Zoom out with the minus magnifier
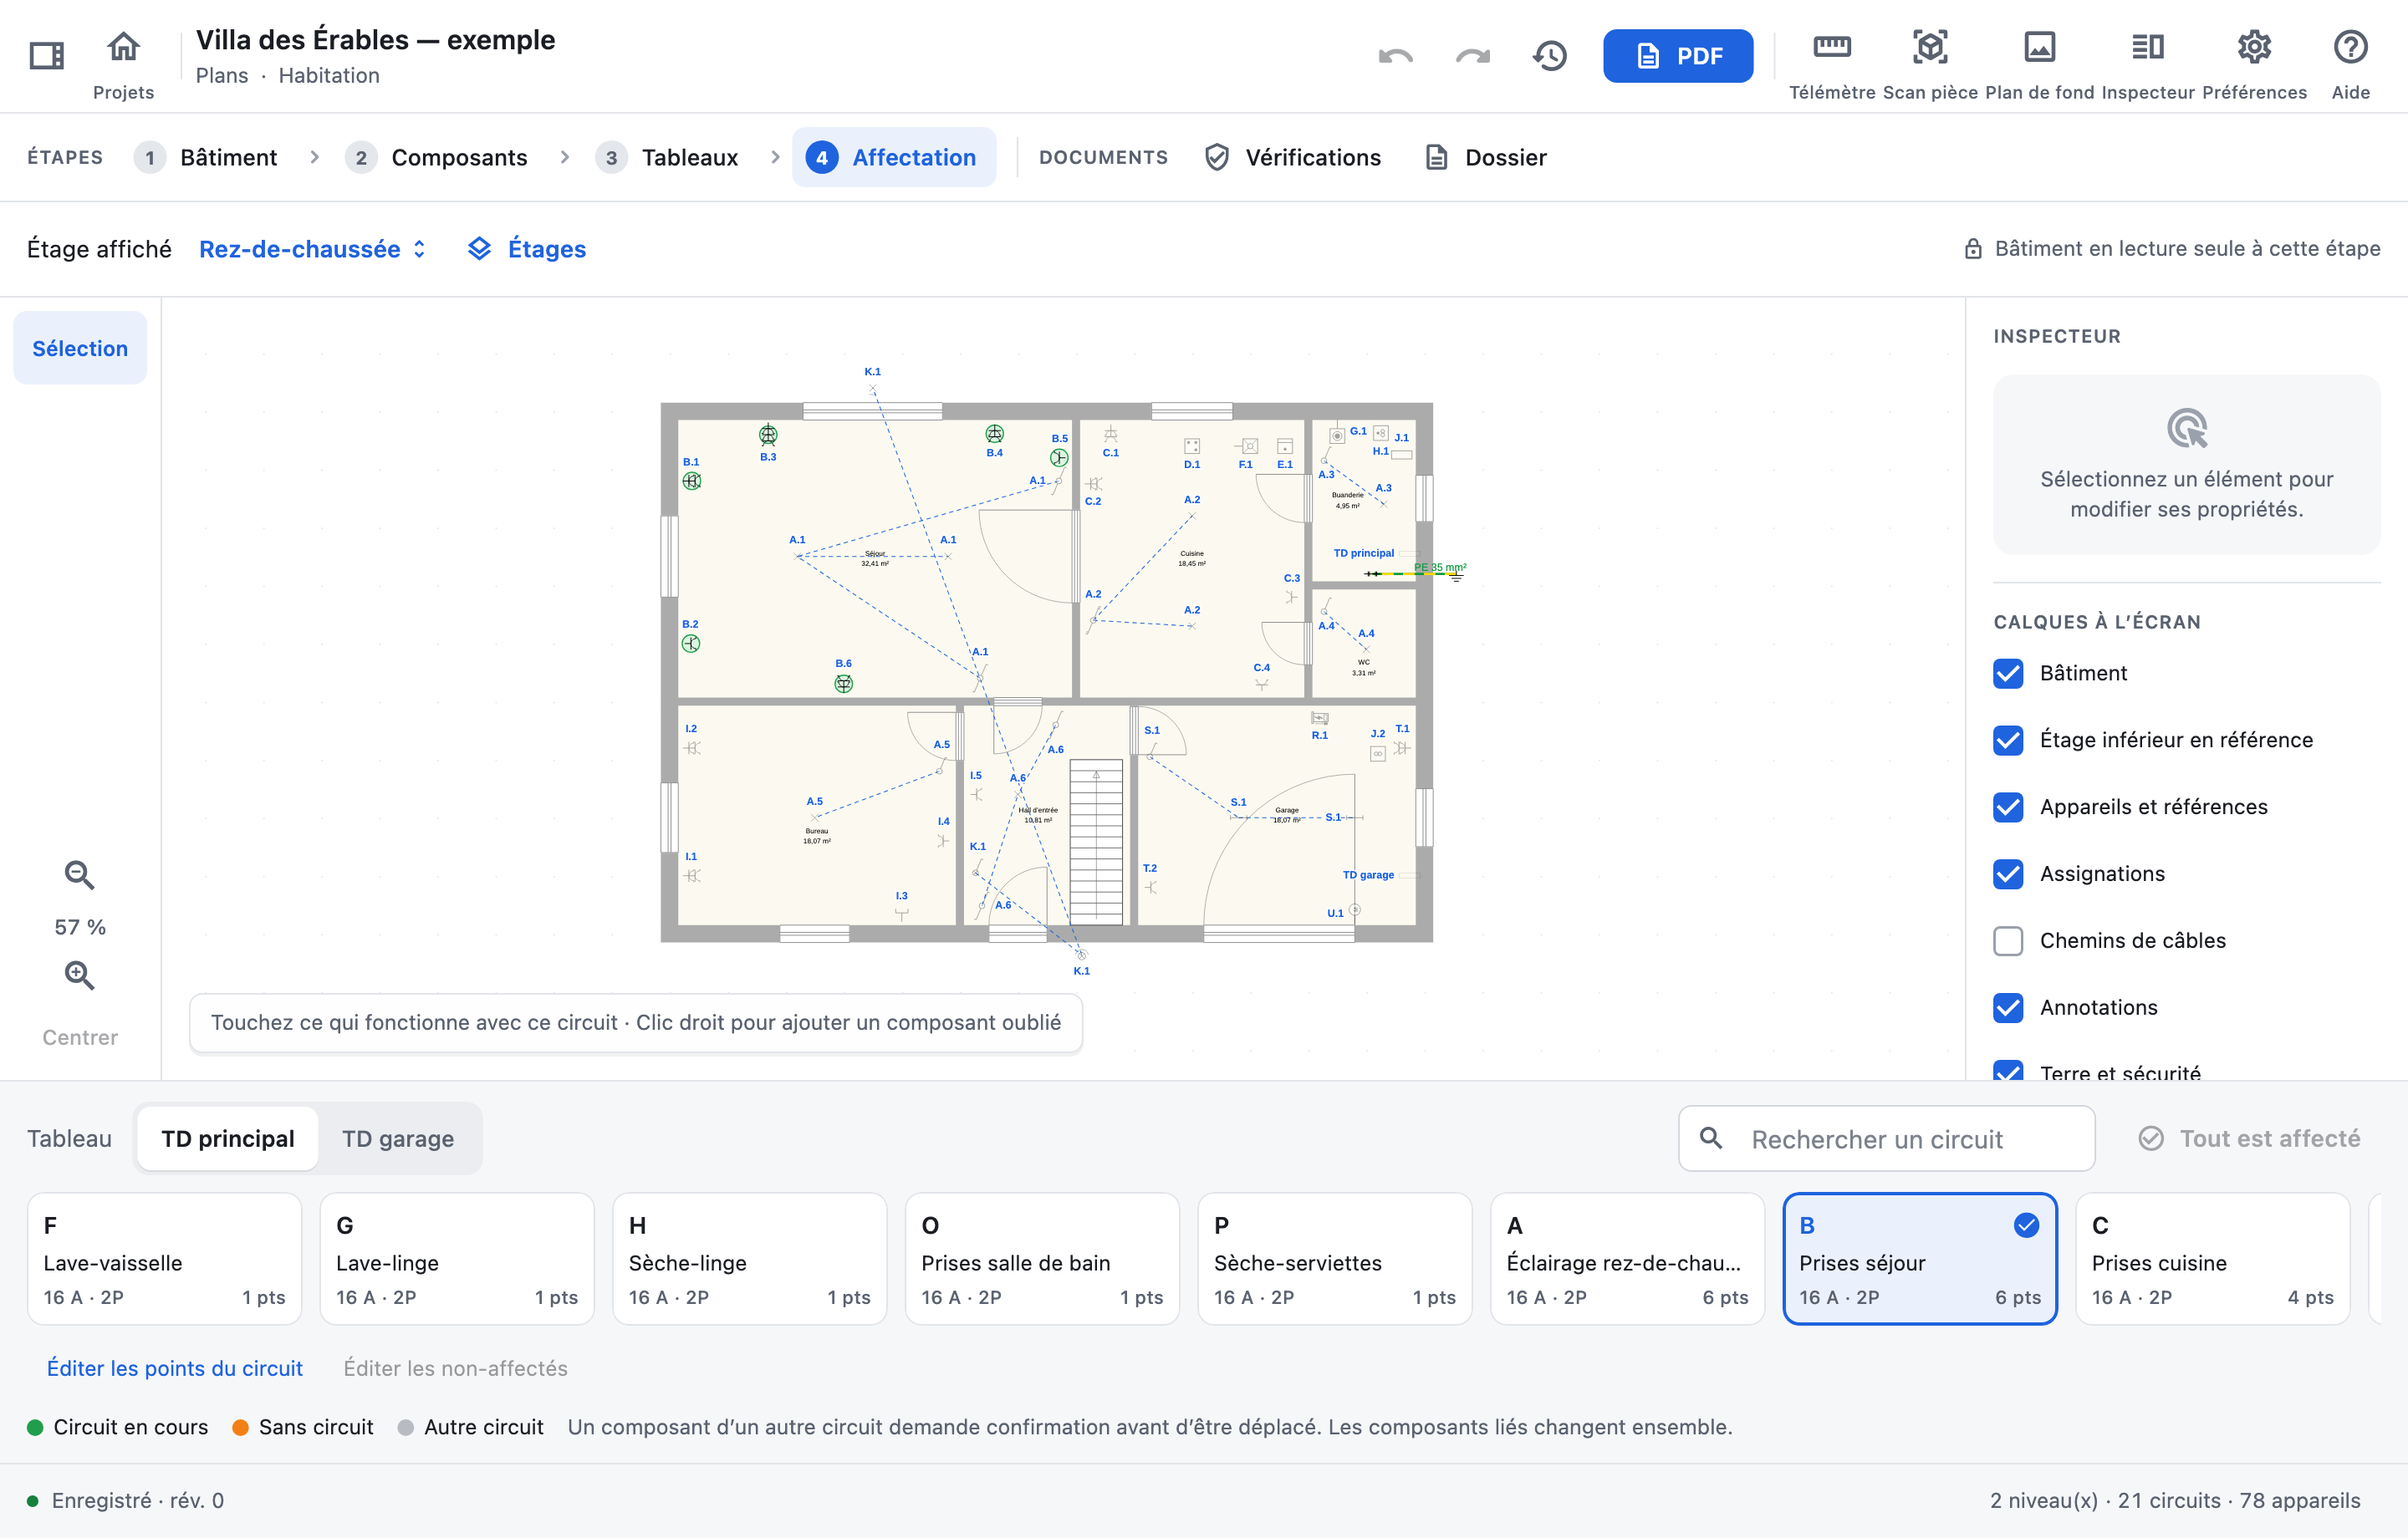This screenshot has height=1538, width=2408. click(x=80, y=875)
